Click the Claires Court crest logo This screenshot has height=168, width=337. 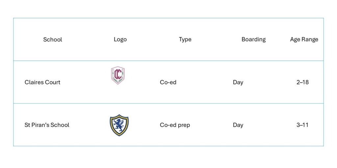click(x=118, y=75)
